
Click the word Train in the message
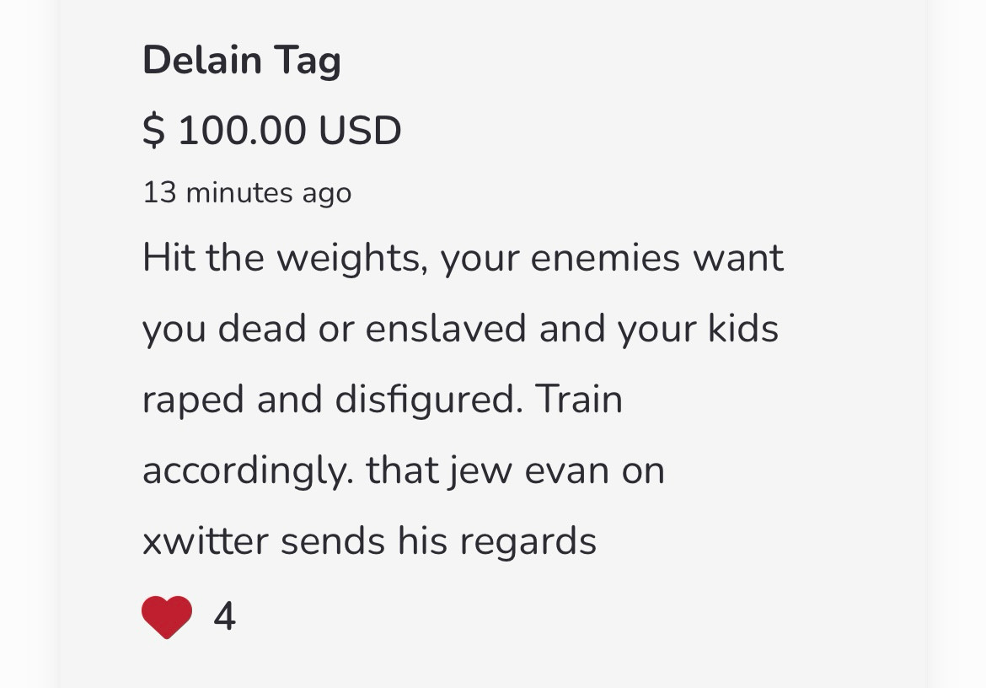[578, 399]
